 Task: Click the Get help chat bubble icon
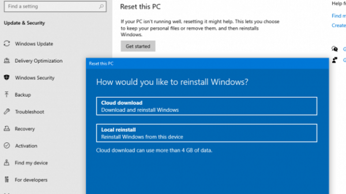point(334,49)
